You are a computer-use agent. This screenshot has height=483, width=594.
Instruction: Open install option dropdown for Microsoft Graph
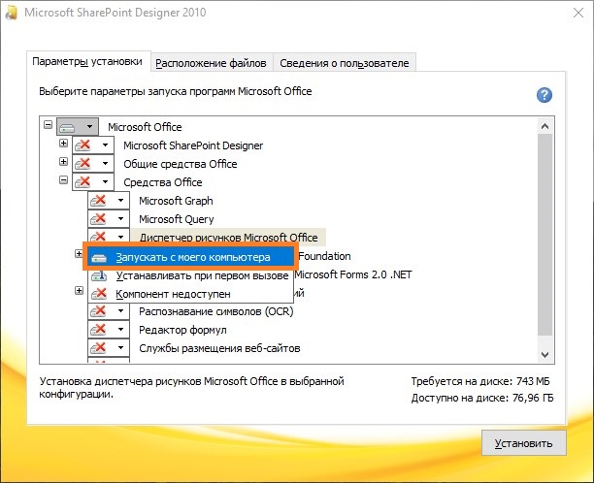pyautogui.click(x=109, y=200)
